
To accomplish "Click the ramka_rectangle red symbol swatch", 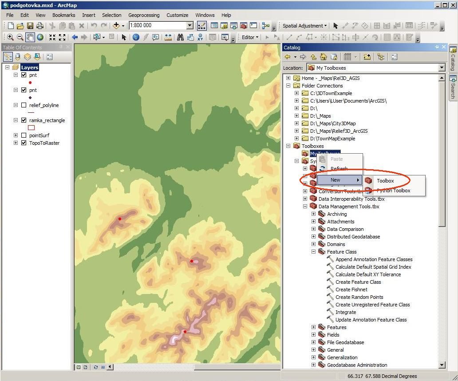I will coord(31,128).
